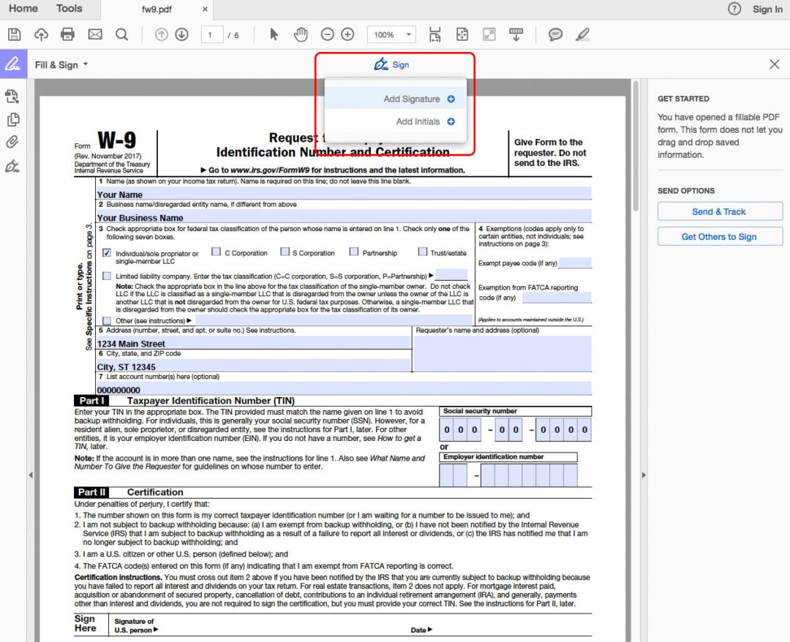
Task: Click the fit width scrolling icon
Action: coord(434,34)
